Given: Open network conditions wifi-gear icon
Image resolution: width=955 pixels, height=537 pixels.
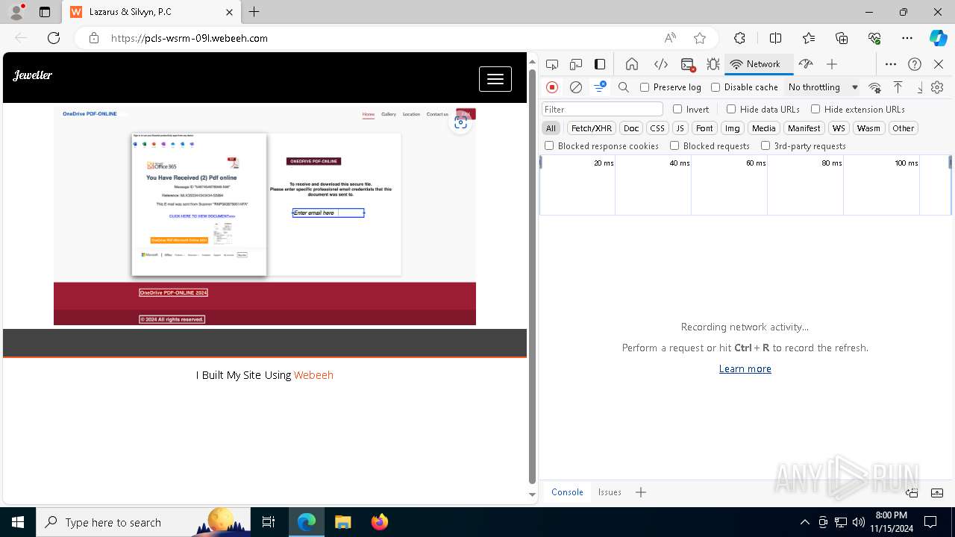Looking at the screenshot, I should (x=874, y=87).
